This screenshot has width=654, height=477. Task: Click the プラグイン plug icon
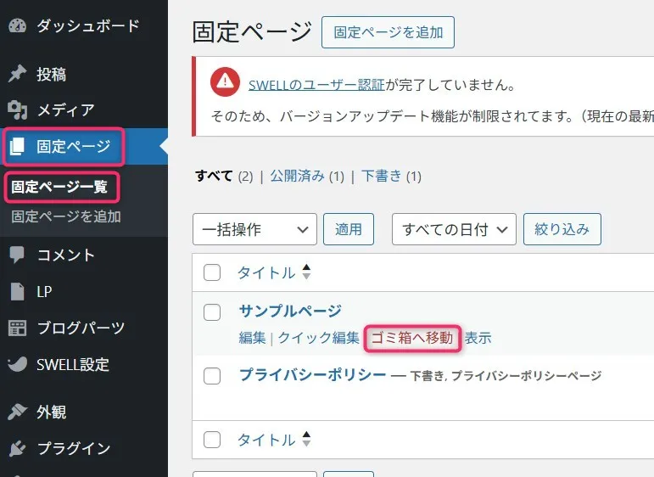tap(17, 448)
